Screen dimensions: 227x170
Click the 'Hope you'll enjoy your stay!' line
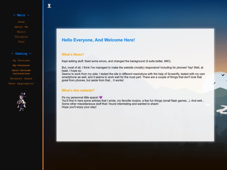click(x=79, y=107)
